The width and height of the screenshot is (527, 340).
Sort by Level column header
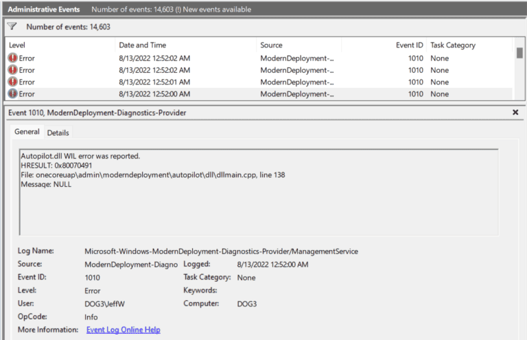tap(60, 45)
